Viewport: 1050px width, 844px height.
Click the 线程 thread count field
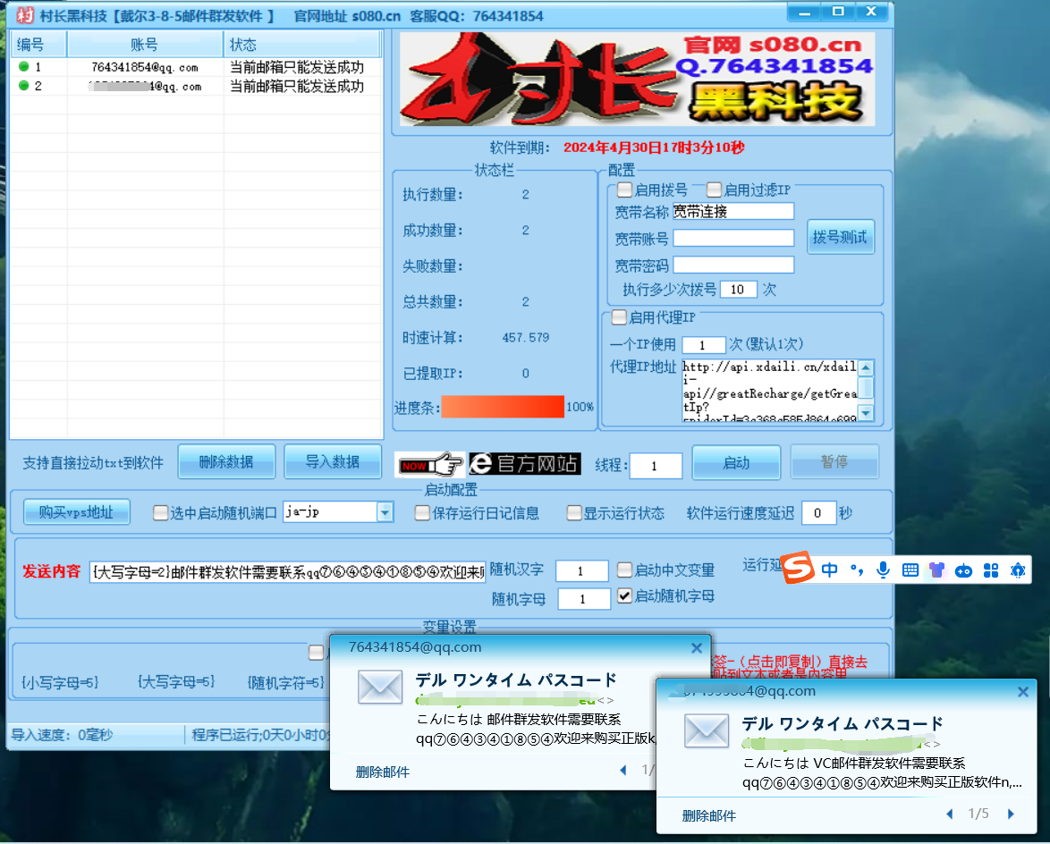click(x=656, y=466)
